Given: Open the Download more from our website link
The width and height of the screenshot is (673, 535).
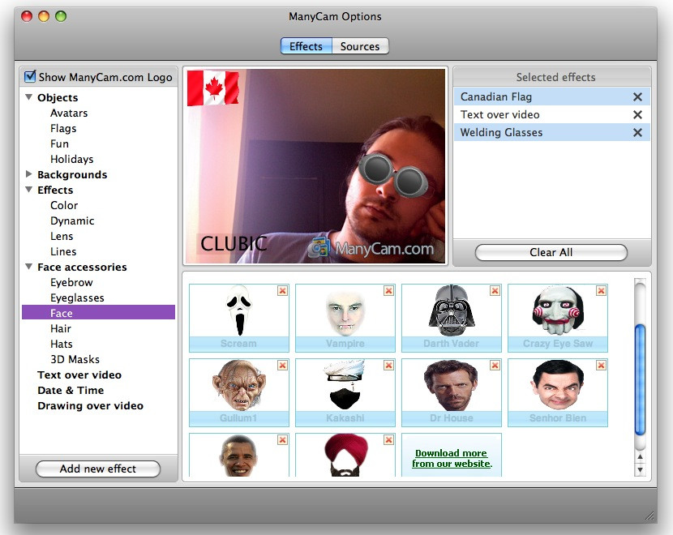Looking at the screenshot, I should 451,455.
